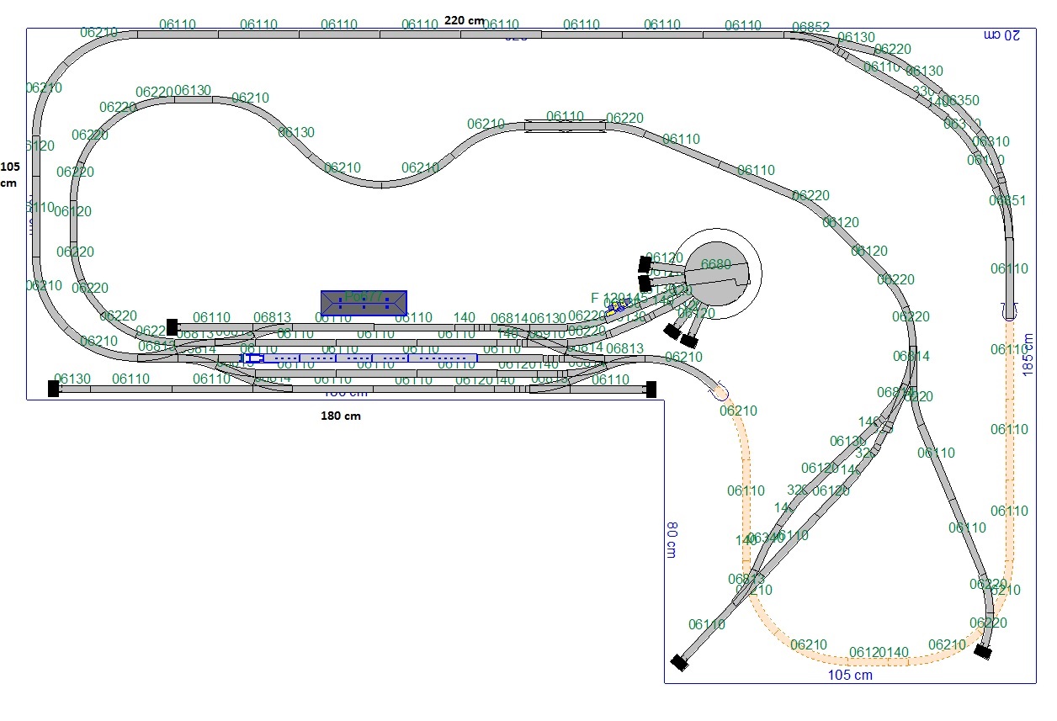
Task: Select the 185 cm dimension label
Action: 1028,353
